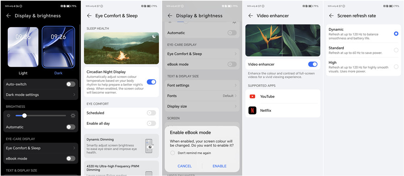Image resolution: width=404 pixels, height=176 pixels.
Task: Go back from Screen refresh rate screen
Action: coord(331,16)
